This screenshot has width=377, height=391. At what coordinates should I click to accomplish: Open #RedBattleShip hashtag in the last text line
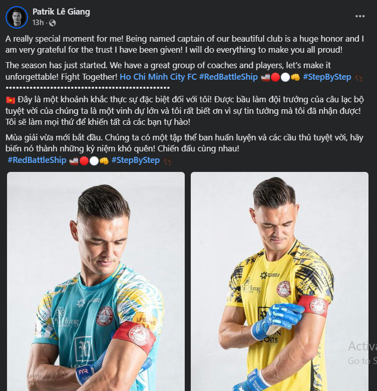pos(37,160)
